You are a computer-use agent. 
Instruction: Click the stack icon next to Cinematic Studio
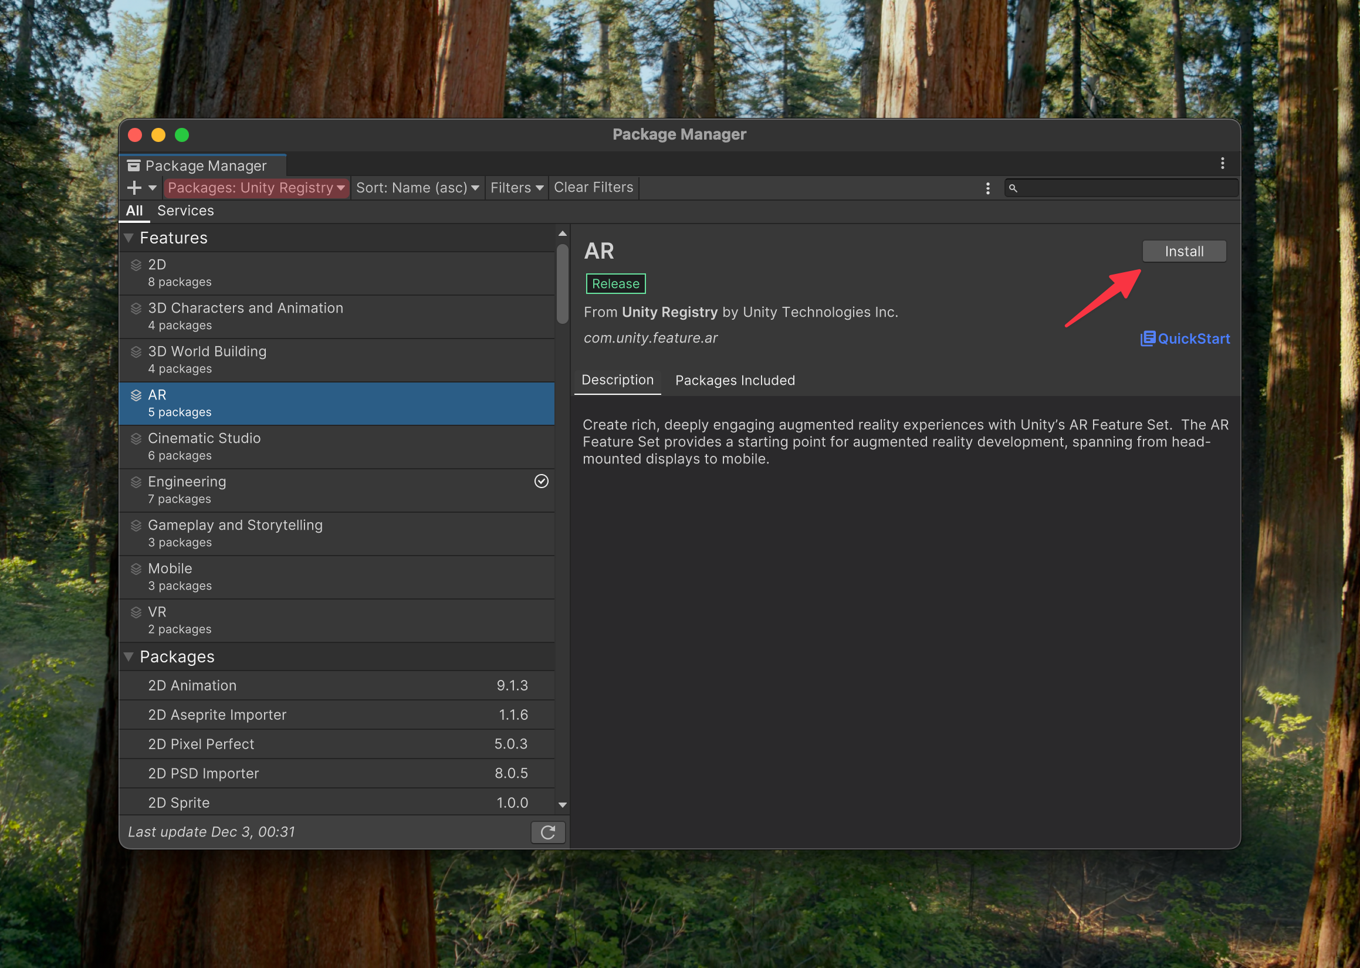pyautogui.click(x=136, y=439)
